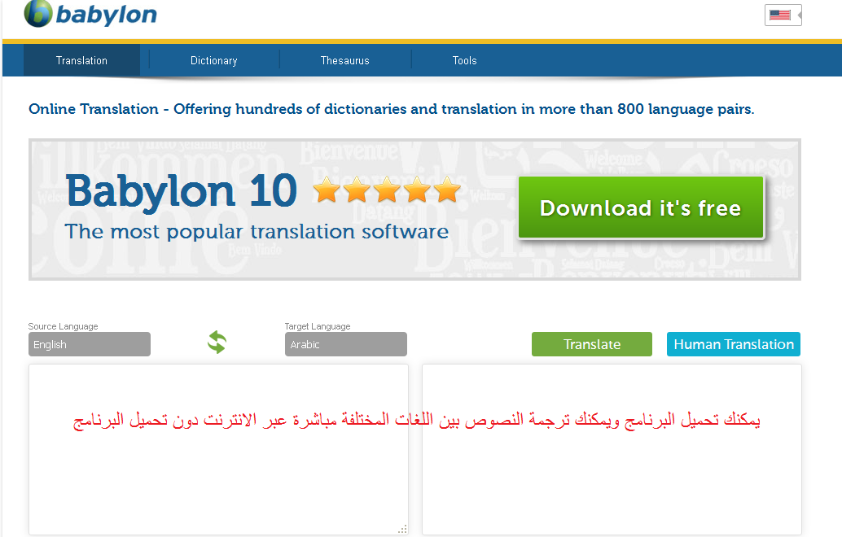Expand the site language arrow beside the flag
Viewport: 842px width, 537px height.
click(799, 15)
